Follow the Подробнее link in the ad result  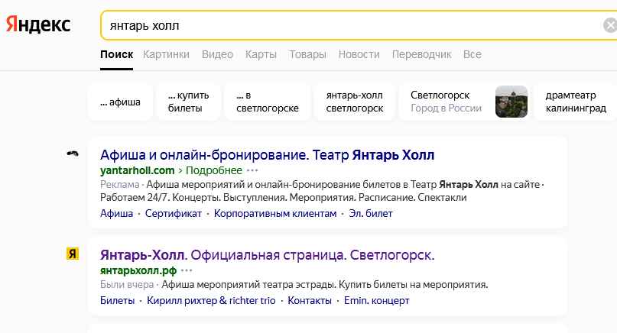(x=214, y=170)
